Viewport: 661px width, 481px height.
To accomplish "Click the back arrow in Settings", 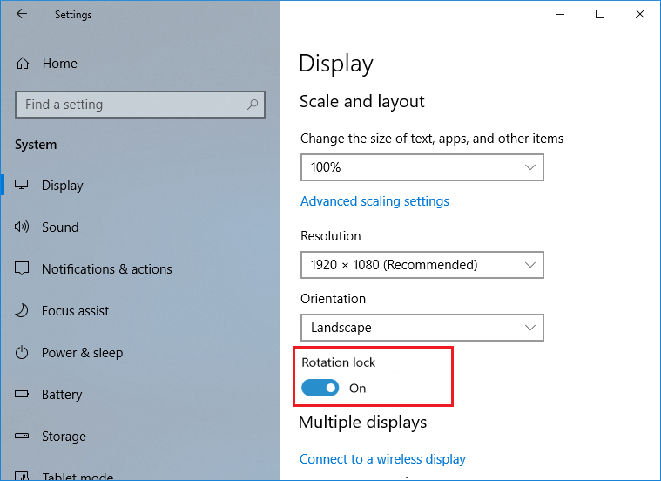I will (x=21, y=14).
